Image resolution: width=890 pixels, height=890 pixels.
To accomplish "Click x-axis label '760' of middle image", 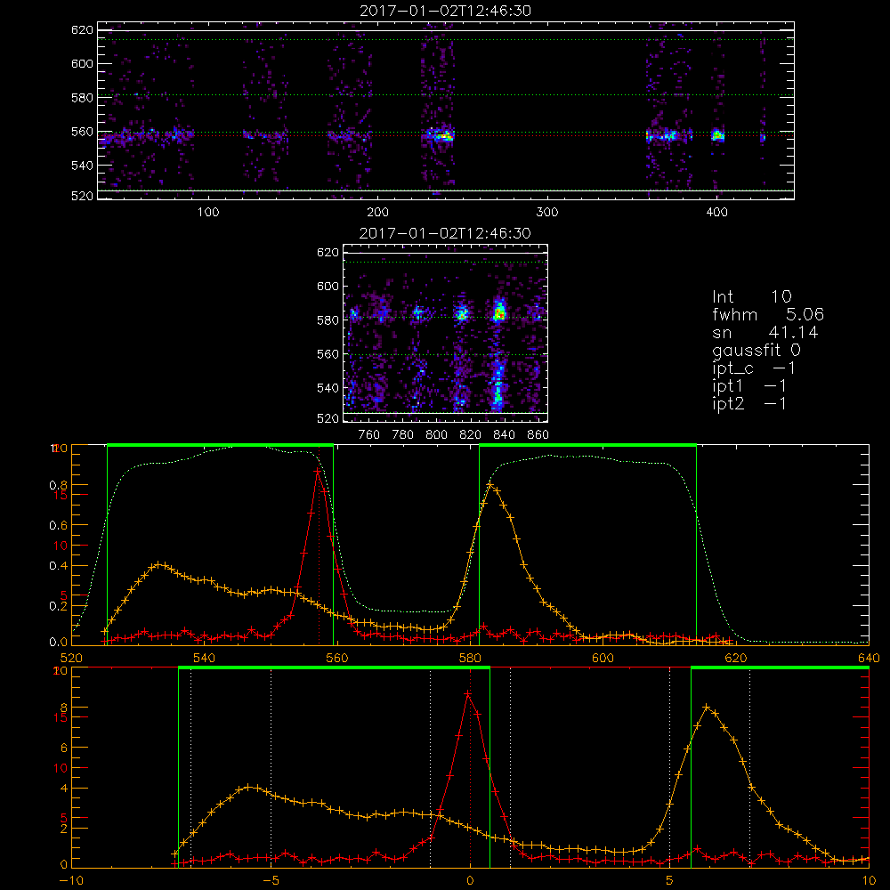I will point(369,435).
